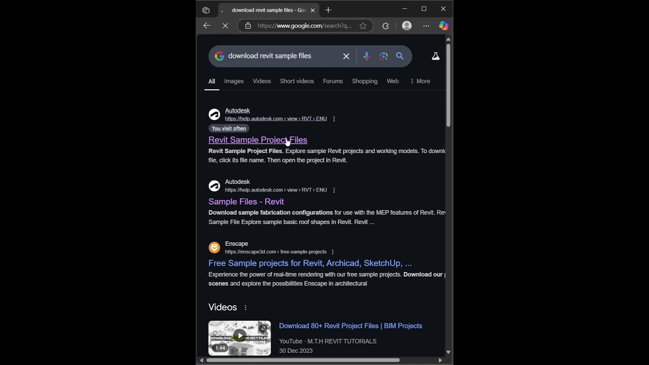Open options for Revit Sample Project Files result
The width and height of the screenshot is (649, 365).
tap(334, 119)
